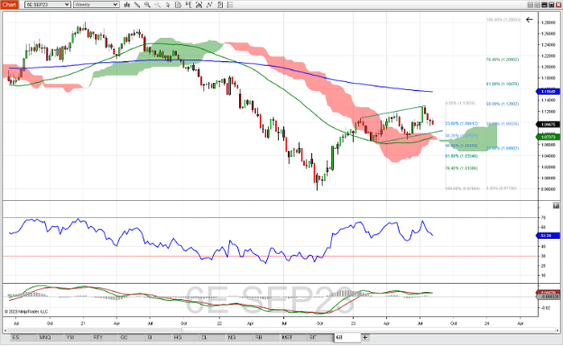Switch to the RB tab

(266, 337)
